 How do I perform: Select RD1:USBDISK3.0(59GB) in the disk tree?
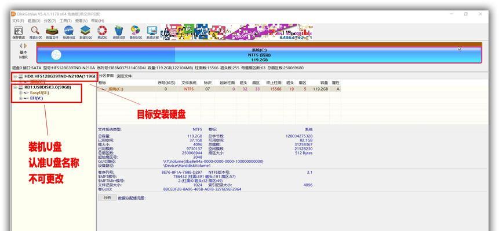pos(48,87)
